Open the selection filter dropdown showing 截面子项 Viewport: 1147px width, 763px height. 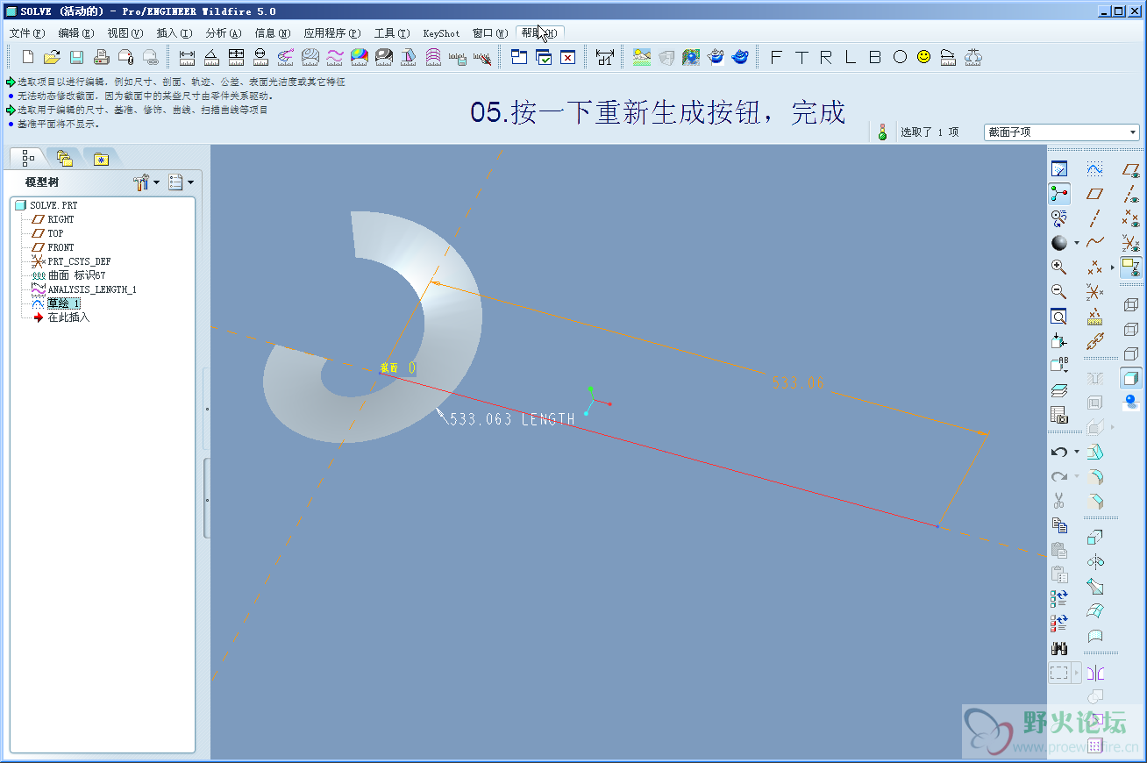click(x=1062, y=132)
